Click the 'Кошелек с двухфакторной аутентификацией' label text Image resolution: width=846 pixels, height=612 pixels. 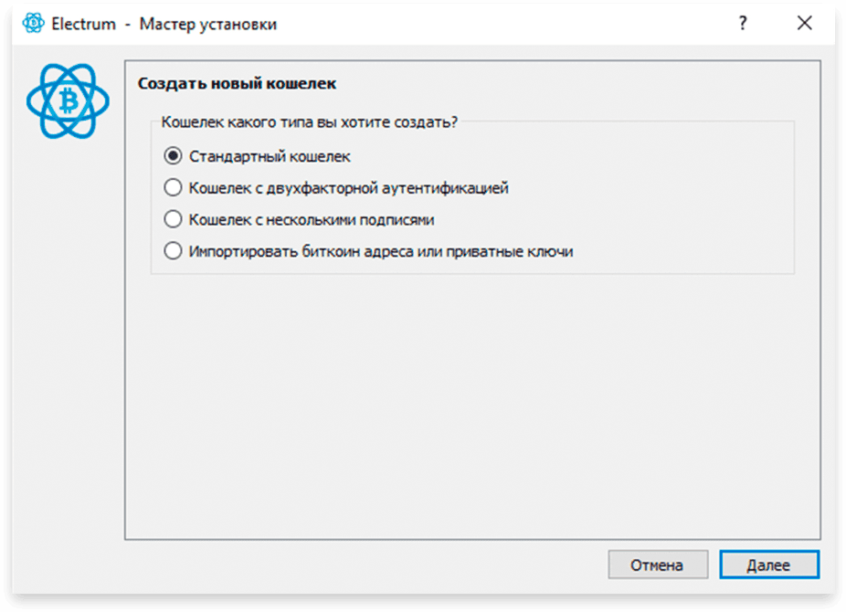[x=348, y=188]
